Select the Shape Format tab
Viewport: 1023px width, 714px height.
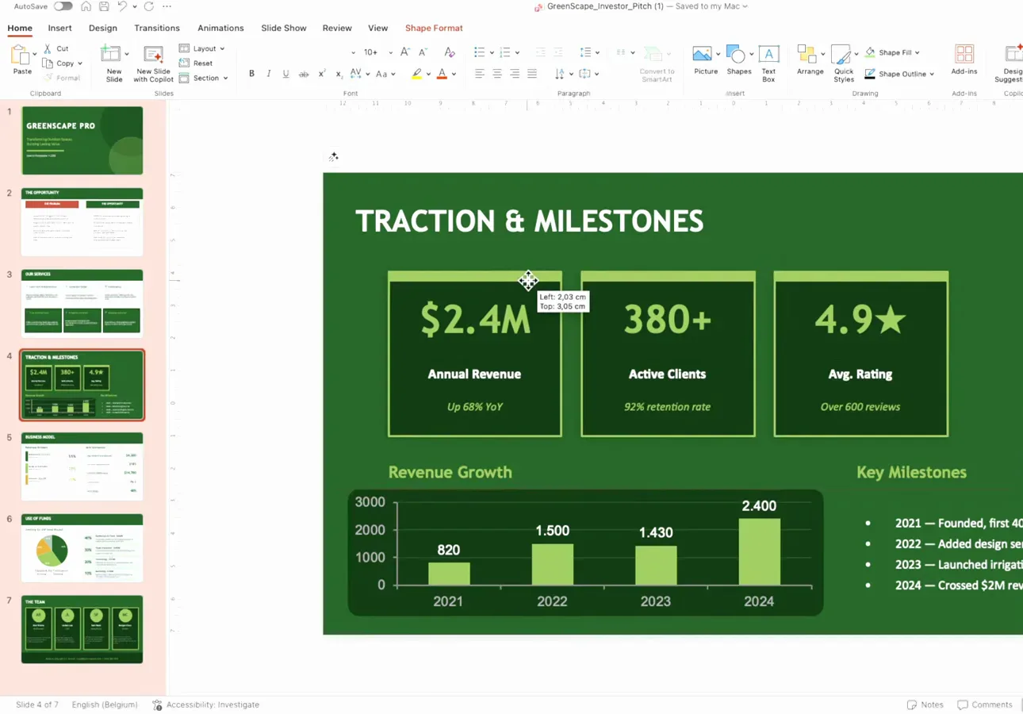tap(434, 28)
